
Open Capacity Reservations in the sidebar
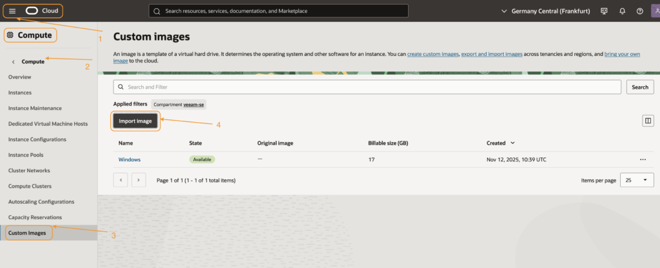(35, 217)
